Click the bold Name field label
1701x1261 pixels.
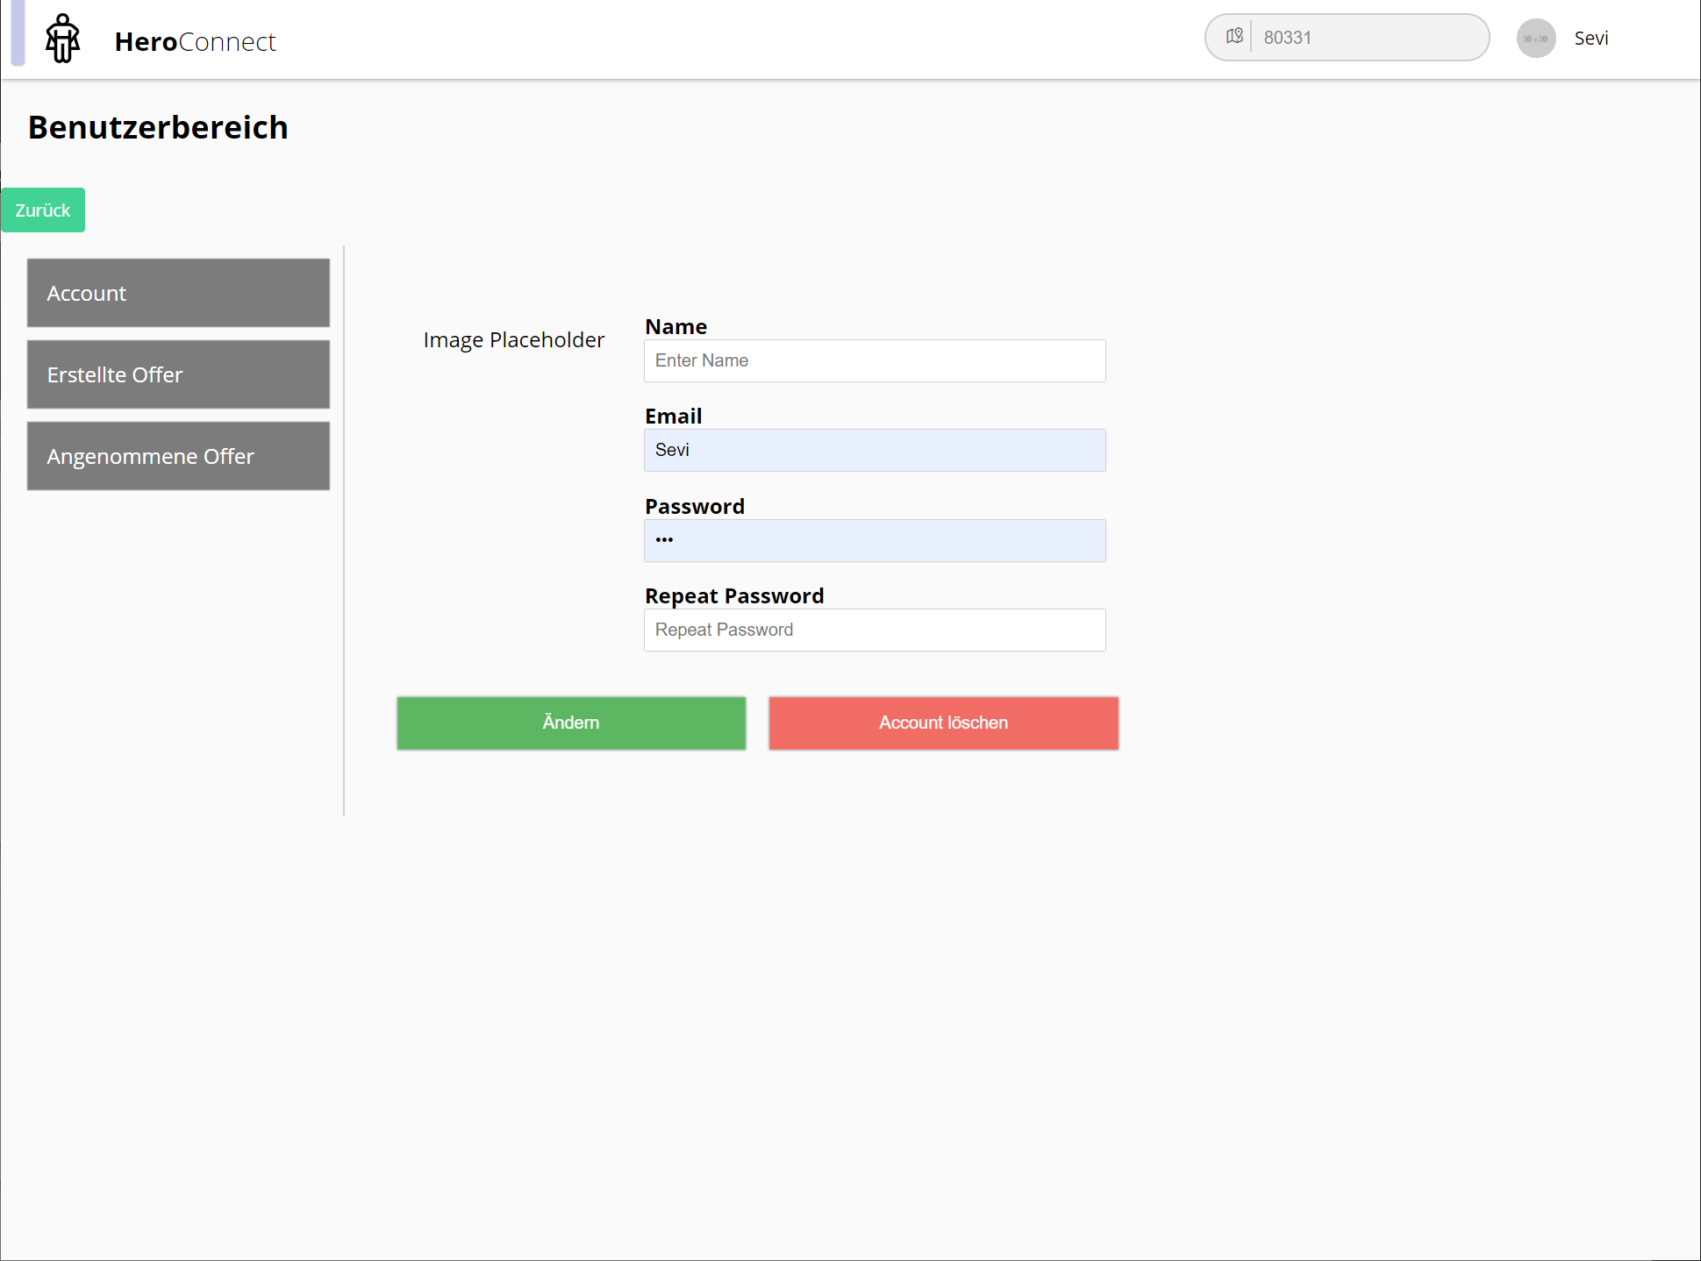[675, 326]
